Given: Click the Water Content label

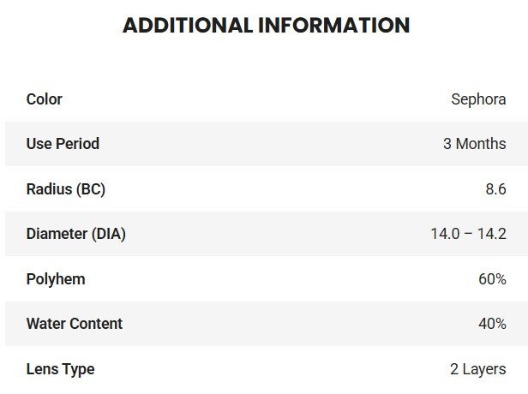Looking at the screenshot, I should (x=75, y=324).
